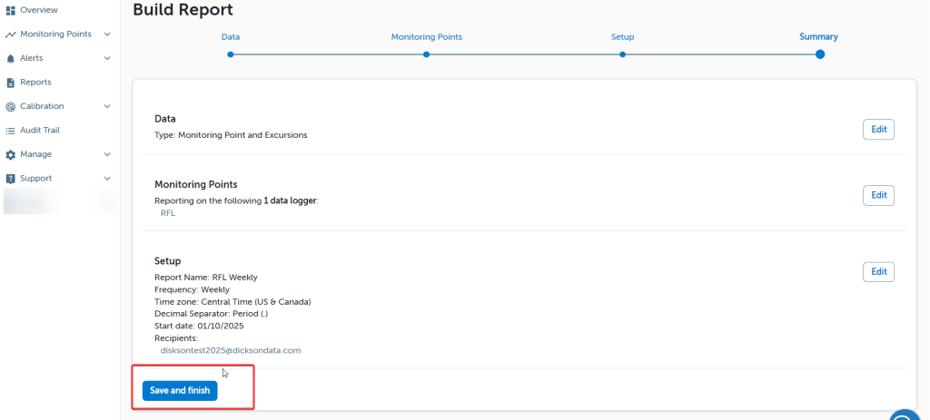The height and width of the screenshot is (420, 930).
Task: Go to the Data step dot
Action: tap(231, 54)
